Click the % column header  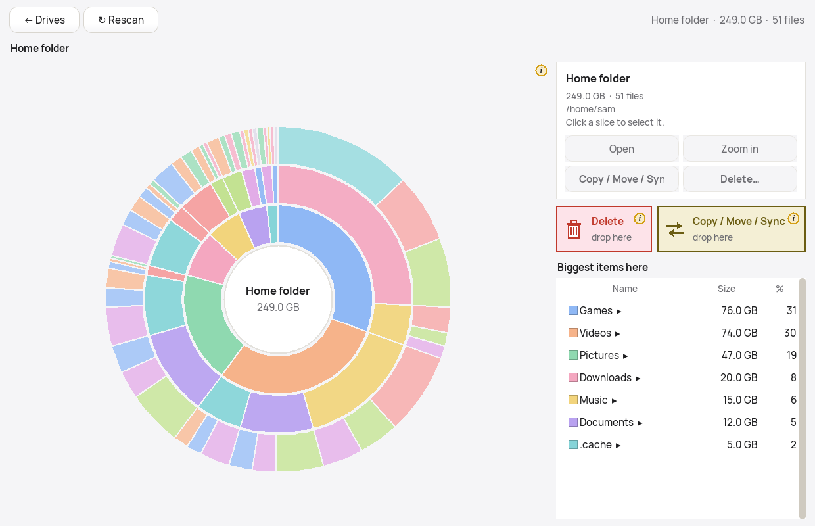(x=780, y=289)
